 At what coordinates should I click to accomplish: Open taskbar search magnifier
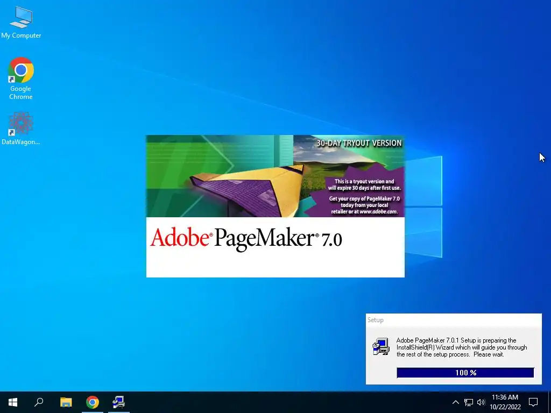point(39,402)
